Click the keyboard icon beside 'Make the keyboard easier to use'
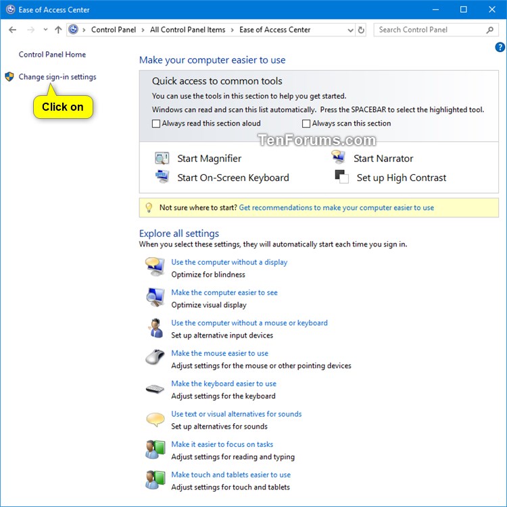Image resolution: width=507 pixels, height=507 pixels. 155,388
